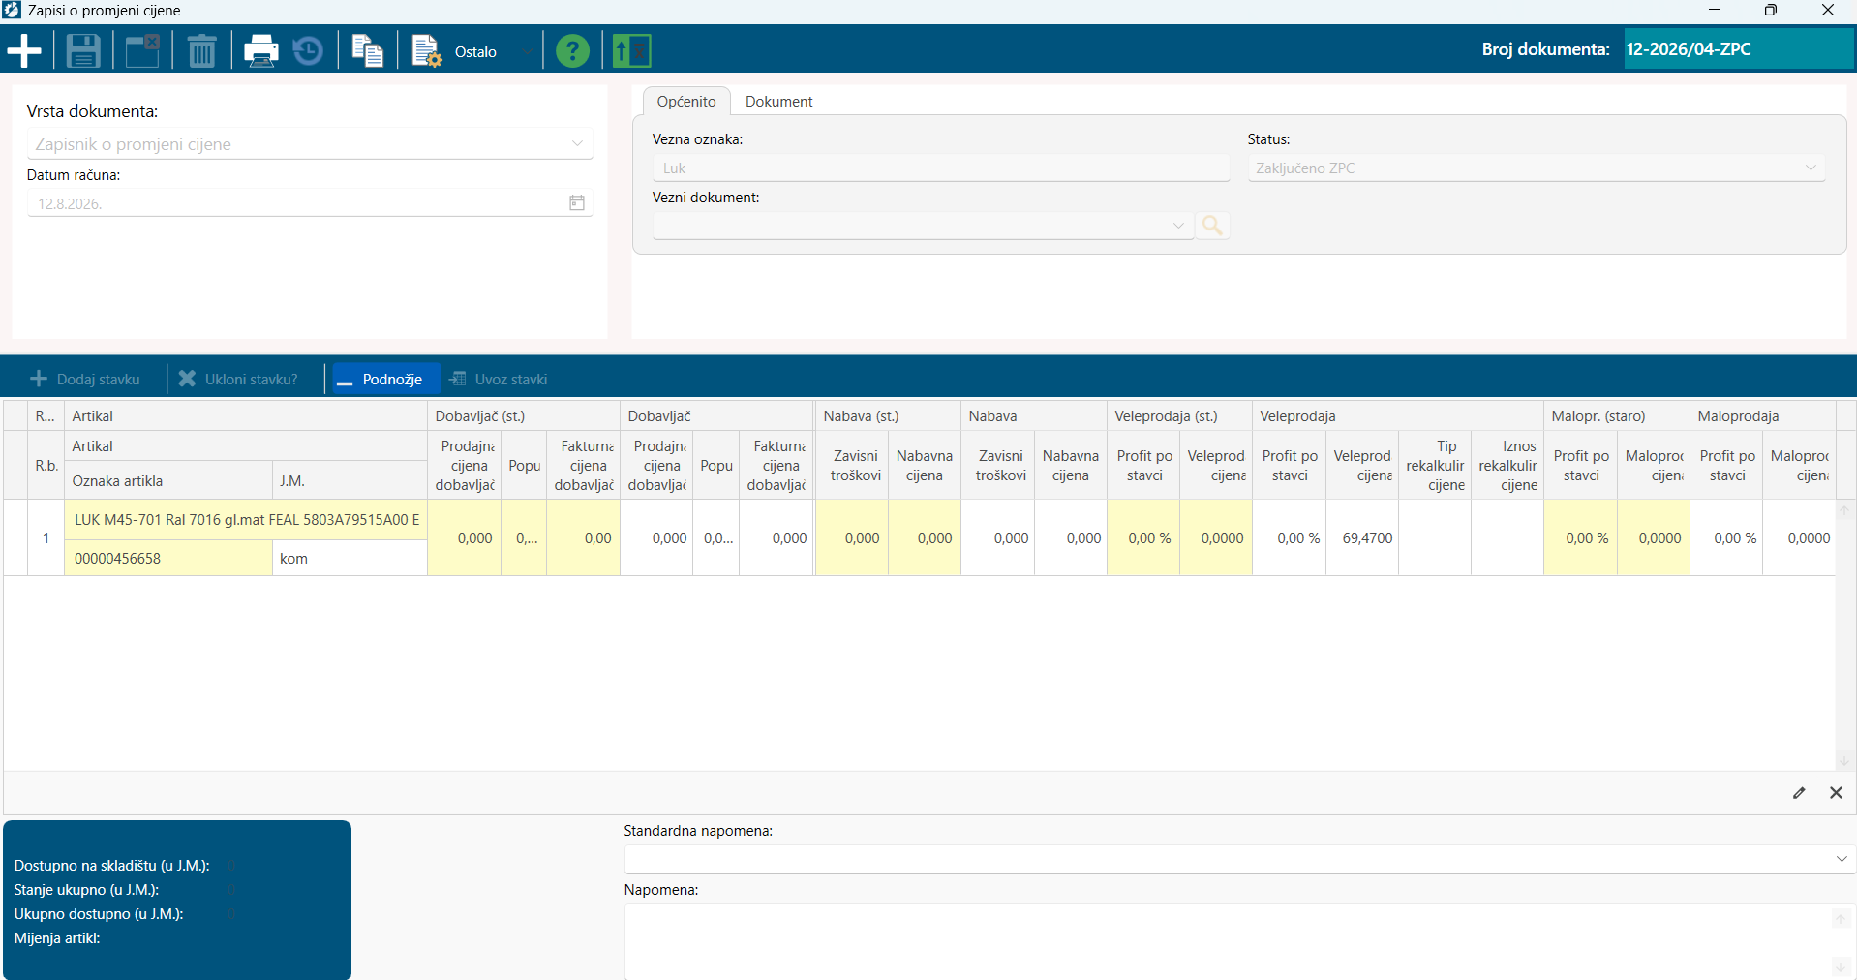Click the kom unit cell
This screenshot has height=980, width=1857.
click(x=350, y=559)
